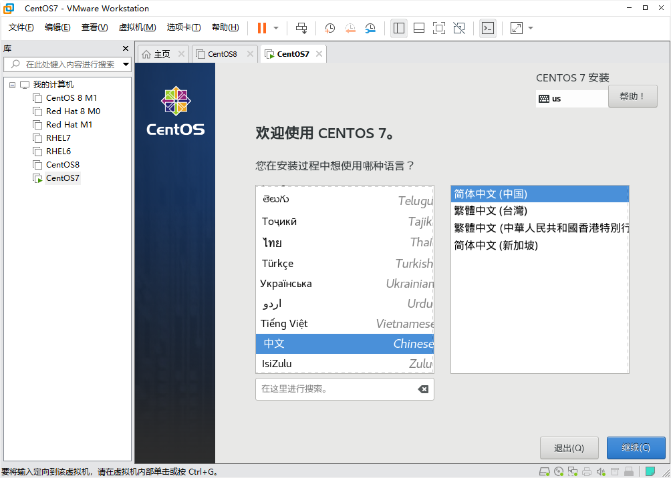Choose Tiếng Việt Vietnamese language
This screenshot has width=671, height=478.
coord(344,324)
